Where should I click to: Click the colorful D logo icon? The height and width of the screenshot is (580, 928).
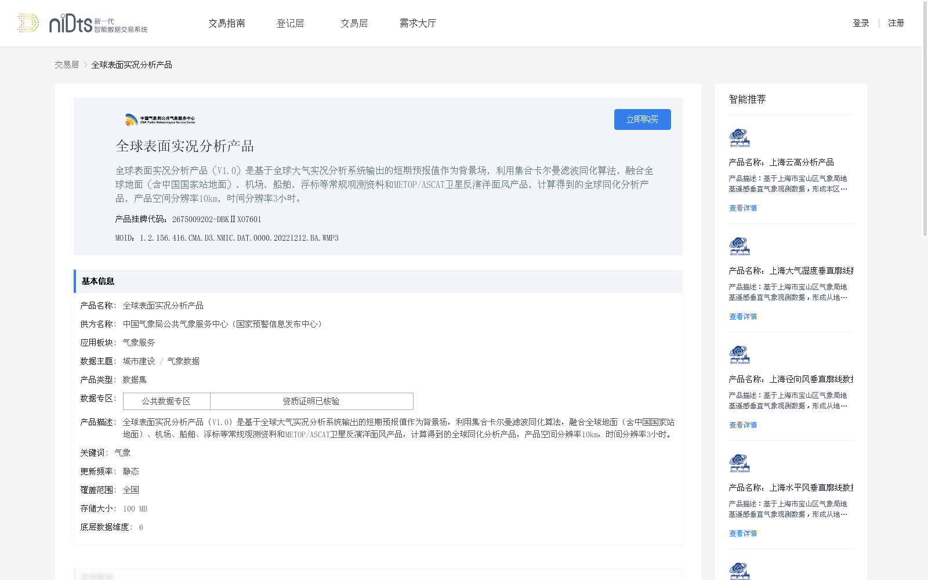[x=28, y=23]
